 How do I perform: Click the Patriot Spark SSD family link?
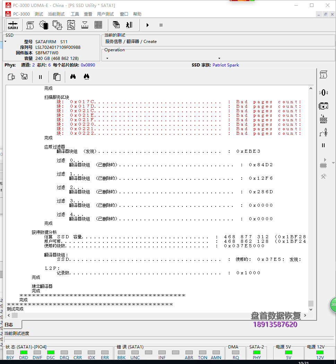(x=225, y=65)
